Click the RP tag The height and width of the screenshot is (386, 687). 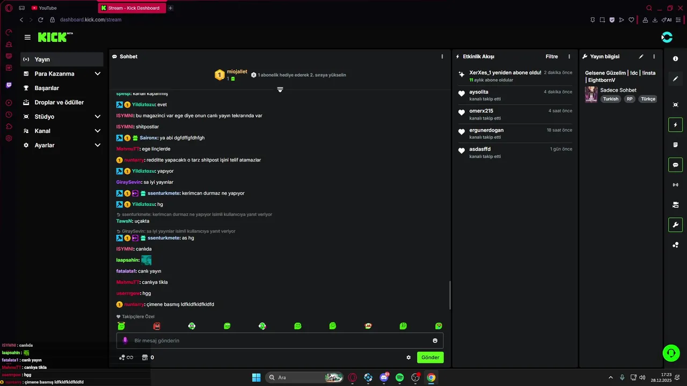pyautogui.click(x=630, y=99)
